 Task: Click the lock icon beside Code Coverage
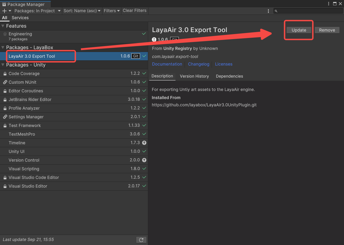pos(5,74)
